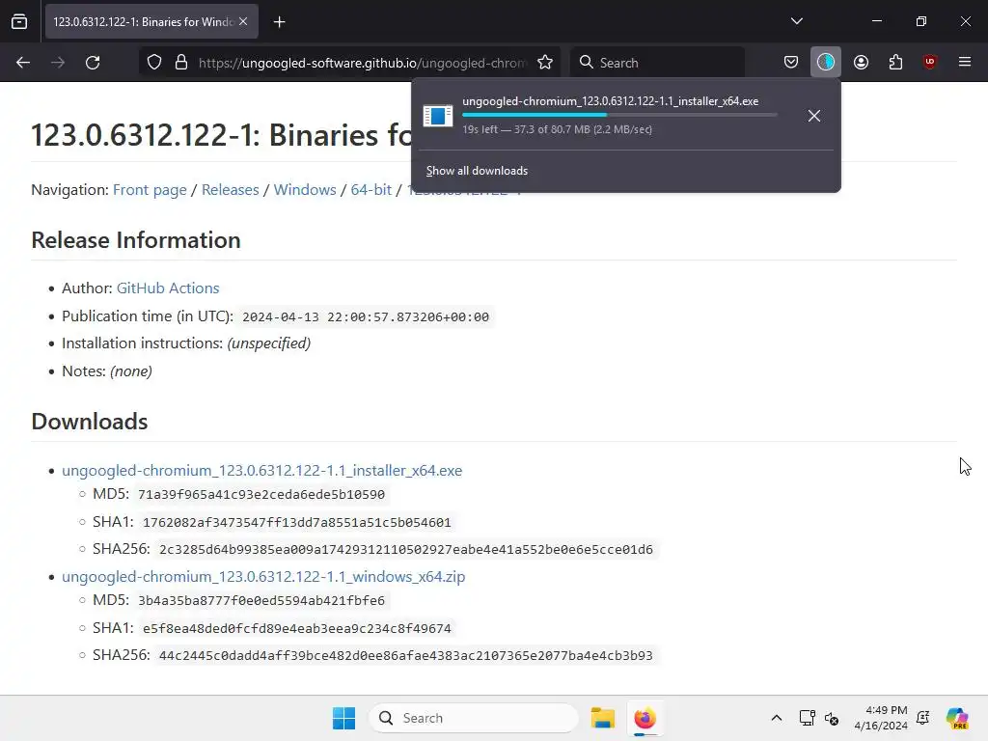Viewport: 988px width, 741px height.
Task: Show hidden system tray icons
Action: pos(777,718)
